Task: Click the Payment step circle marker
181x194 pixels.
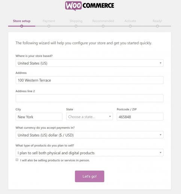Action: (x=49, y=26)
